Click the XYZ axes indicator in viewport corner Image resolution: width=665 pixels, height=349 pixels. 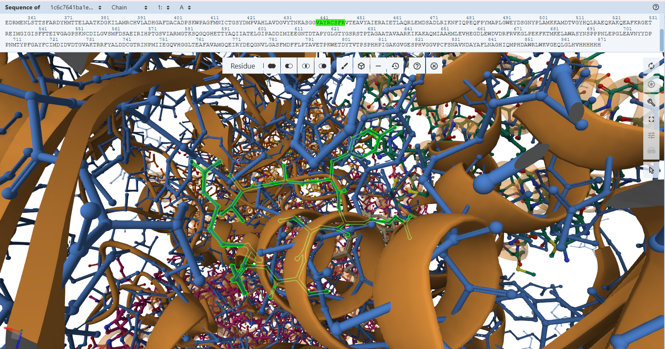tap(15, 336)
